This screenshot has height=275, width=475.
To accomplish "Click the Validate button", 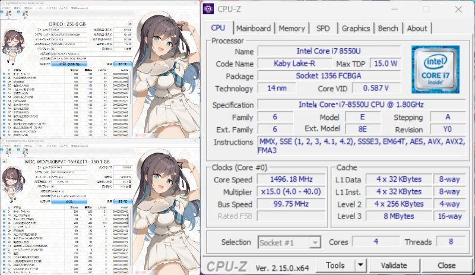I will coord(394,265).
